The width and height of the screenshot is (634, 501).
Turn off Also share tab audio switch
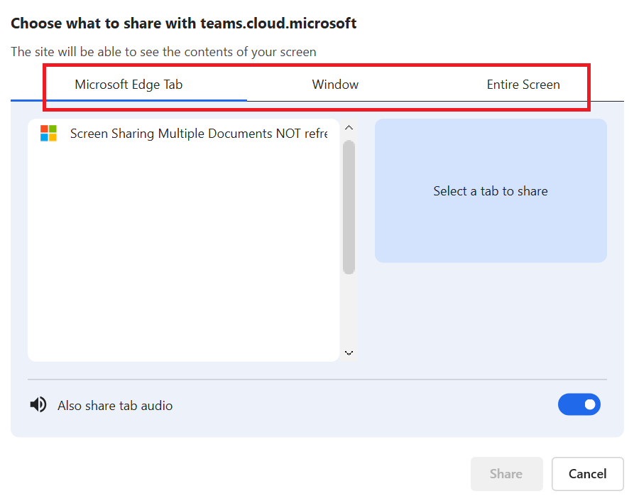(x=579, y=404)
